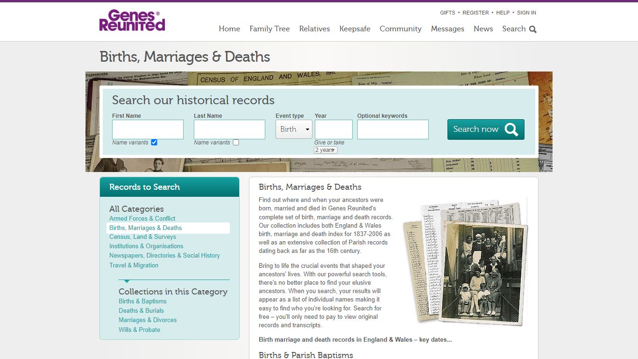The width and height of the screenshot is (638, 359).
Task: Click the family photo collage image
Action: (x=466, y=263)
